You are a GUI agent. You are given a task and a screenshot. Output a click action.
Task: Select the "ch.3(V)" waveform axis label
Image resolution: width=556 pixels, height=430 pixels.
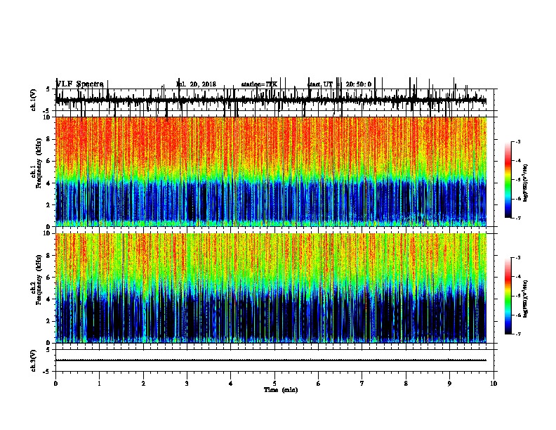click(x=34, y=360)
